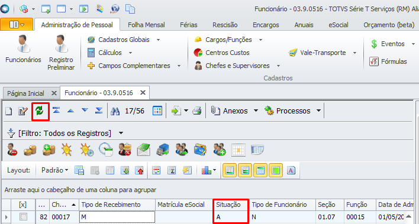The image size is (419, 224).
Task: Click the printer icon in toolbar
Action: coord(197,111)
